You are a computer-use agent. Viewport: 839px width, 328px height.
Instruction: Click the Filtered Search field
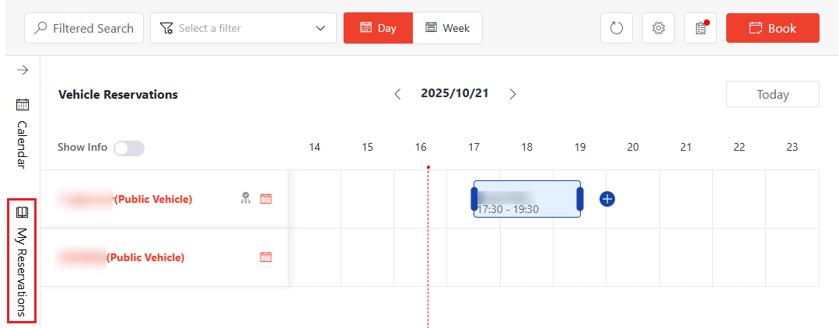click(84, 28)
